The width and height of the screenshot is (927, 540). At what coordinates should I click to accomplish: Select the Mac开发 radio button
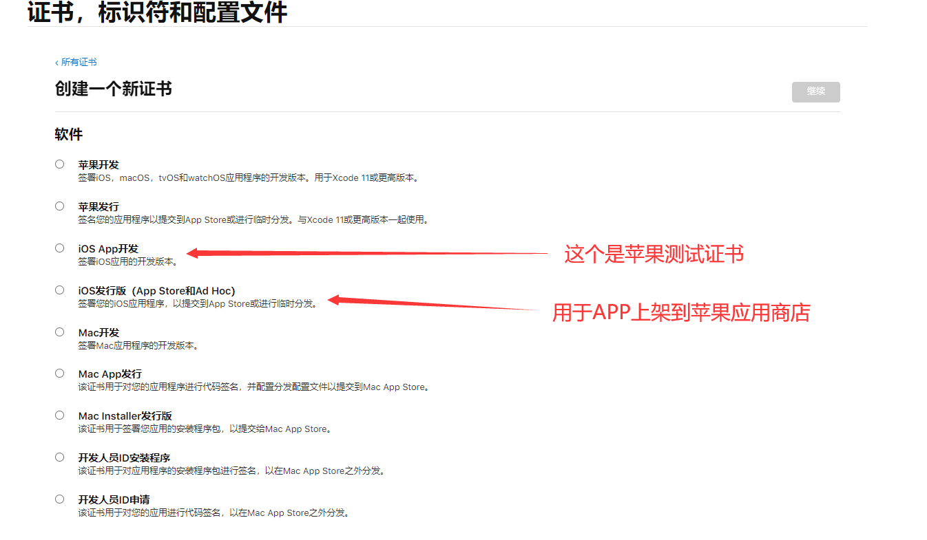[60, 332]
